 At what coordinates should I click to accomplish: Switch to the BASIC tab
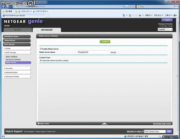click(18, 30)
